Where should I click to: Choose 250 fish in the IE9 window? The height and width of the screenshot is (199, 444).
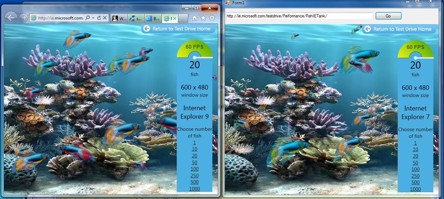pos(195,176)
